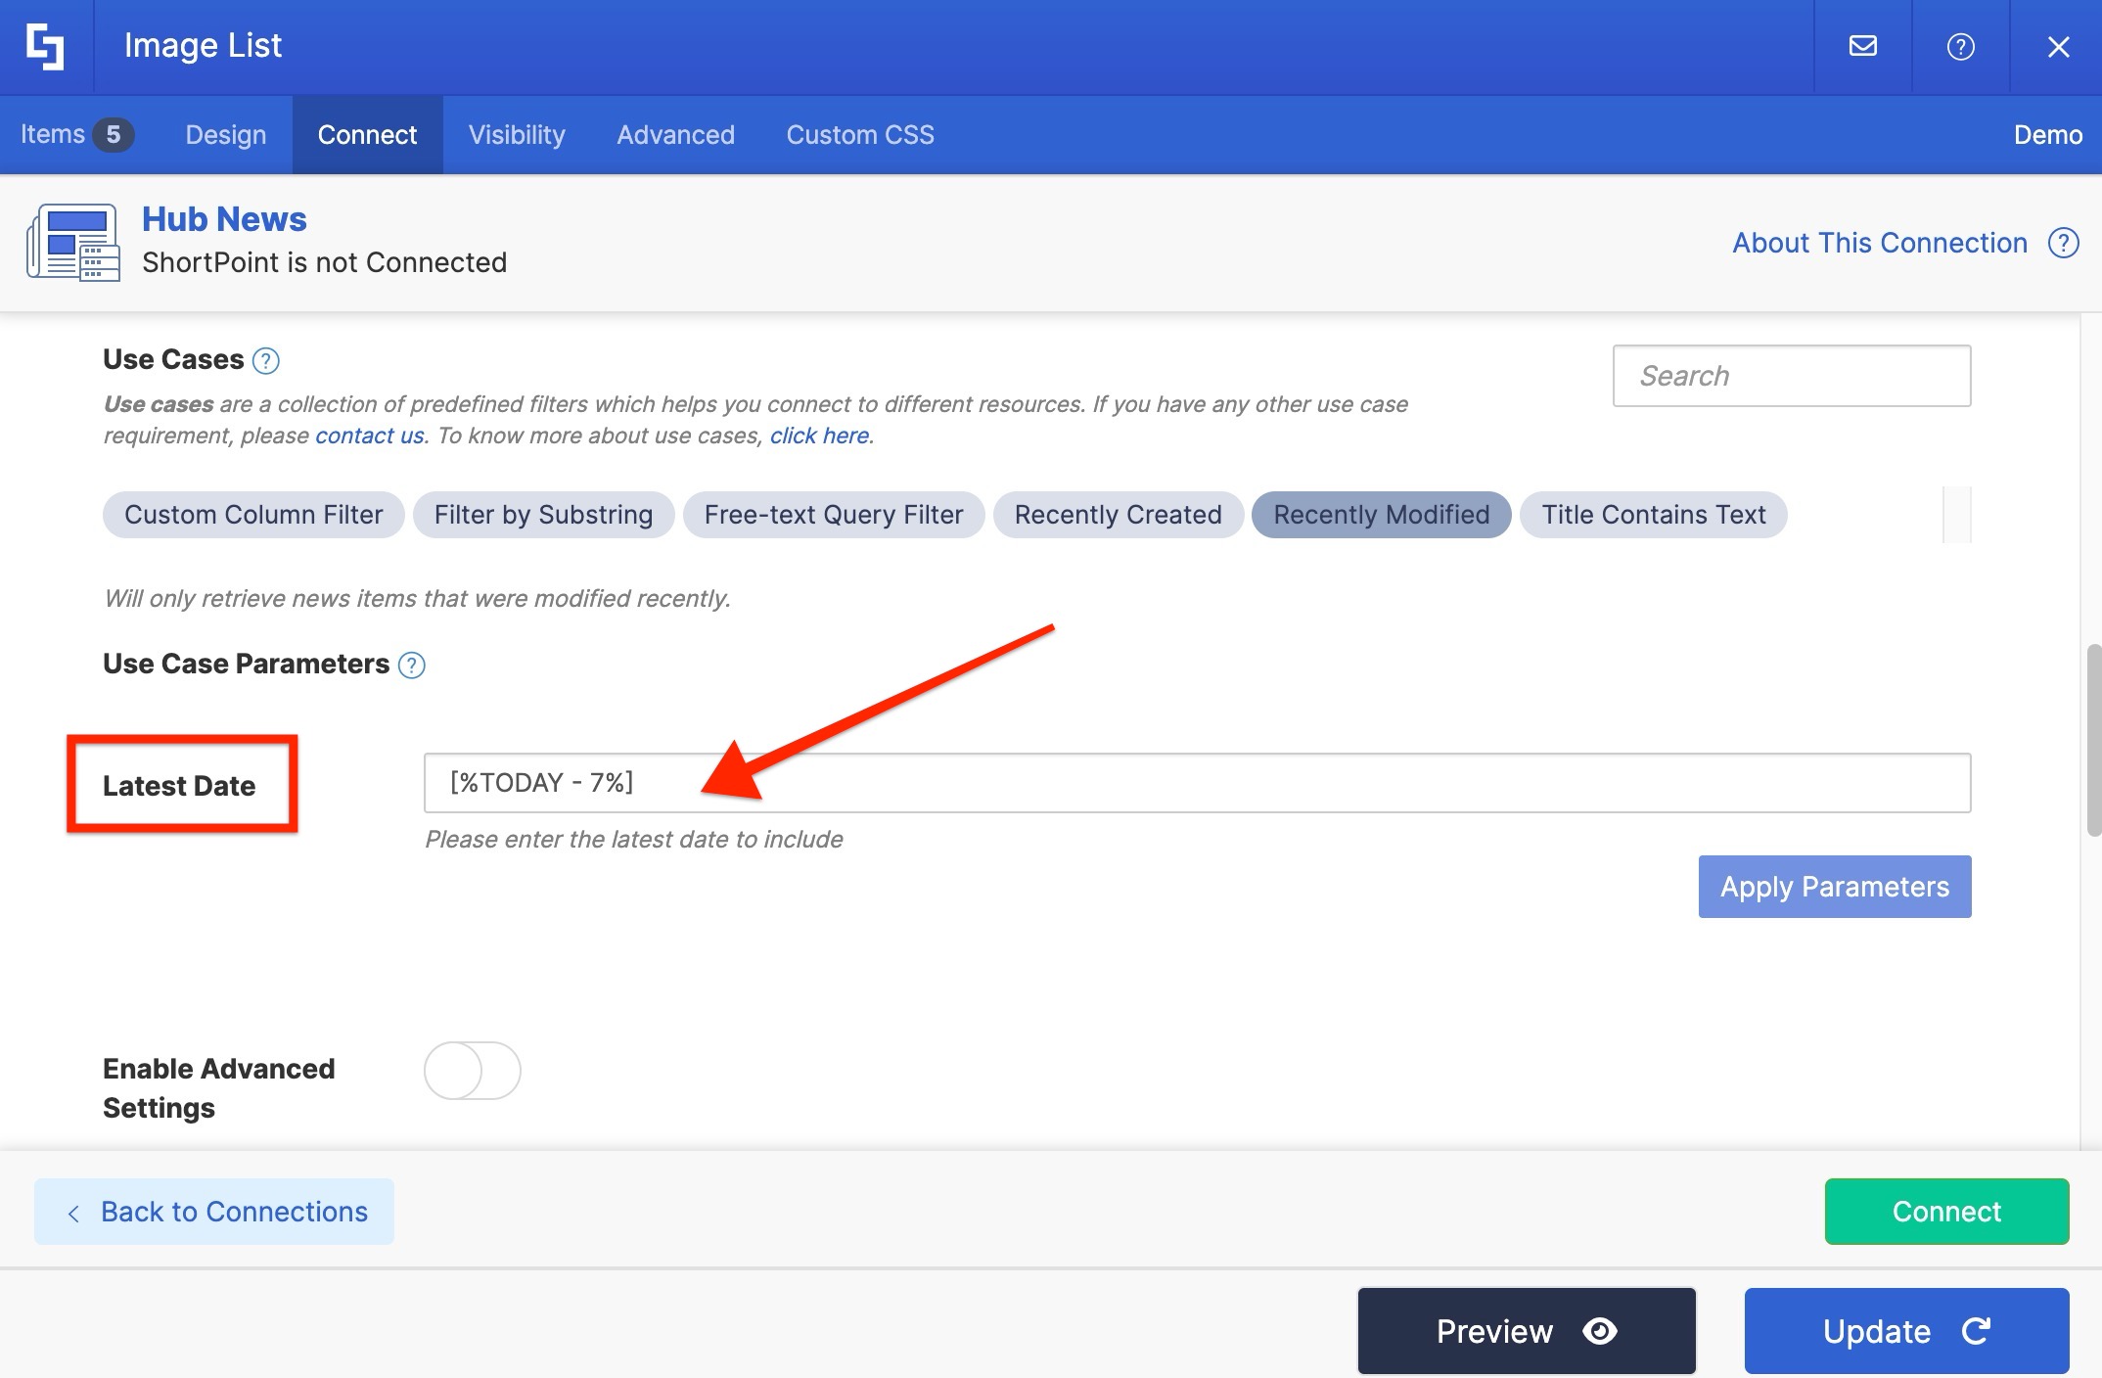Open Use Cases help tooltip icon
This screenshot has height=1378, width=2102.
coord(265,361)
